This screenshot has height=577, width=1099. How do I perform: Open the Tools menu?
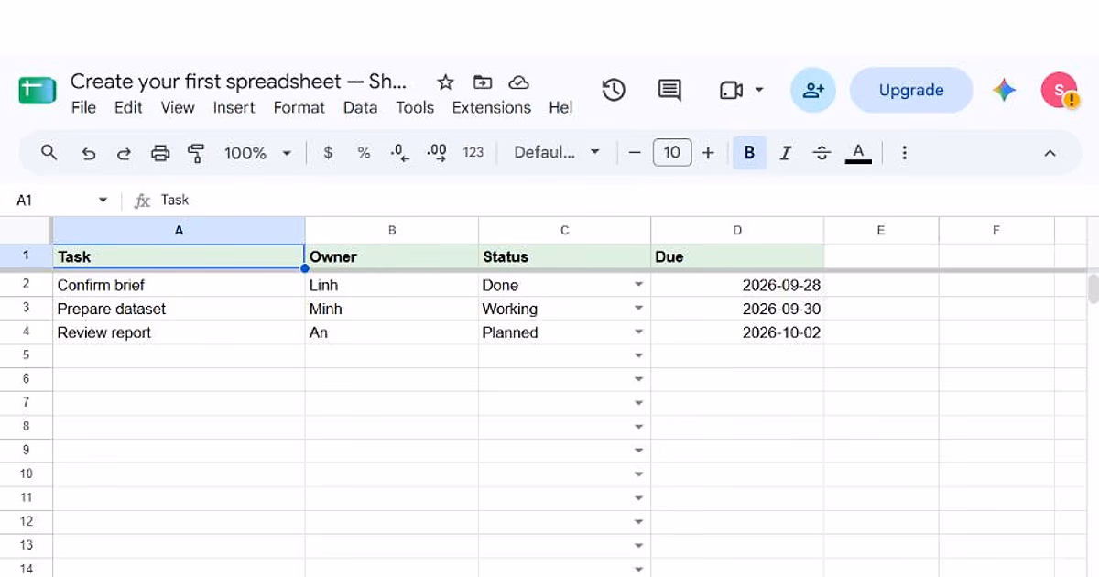pos(415,107)
